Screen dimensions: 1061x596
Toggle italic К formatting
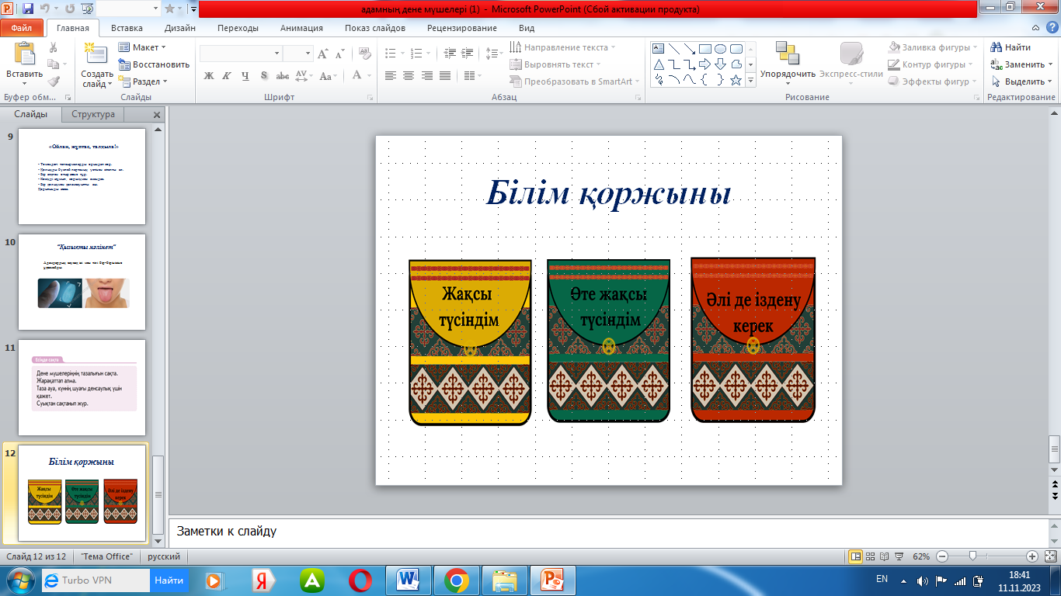tap(227, 76)
